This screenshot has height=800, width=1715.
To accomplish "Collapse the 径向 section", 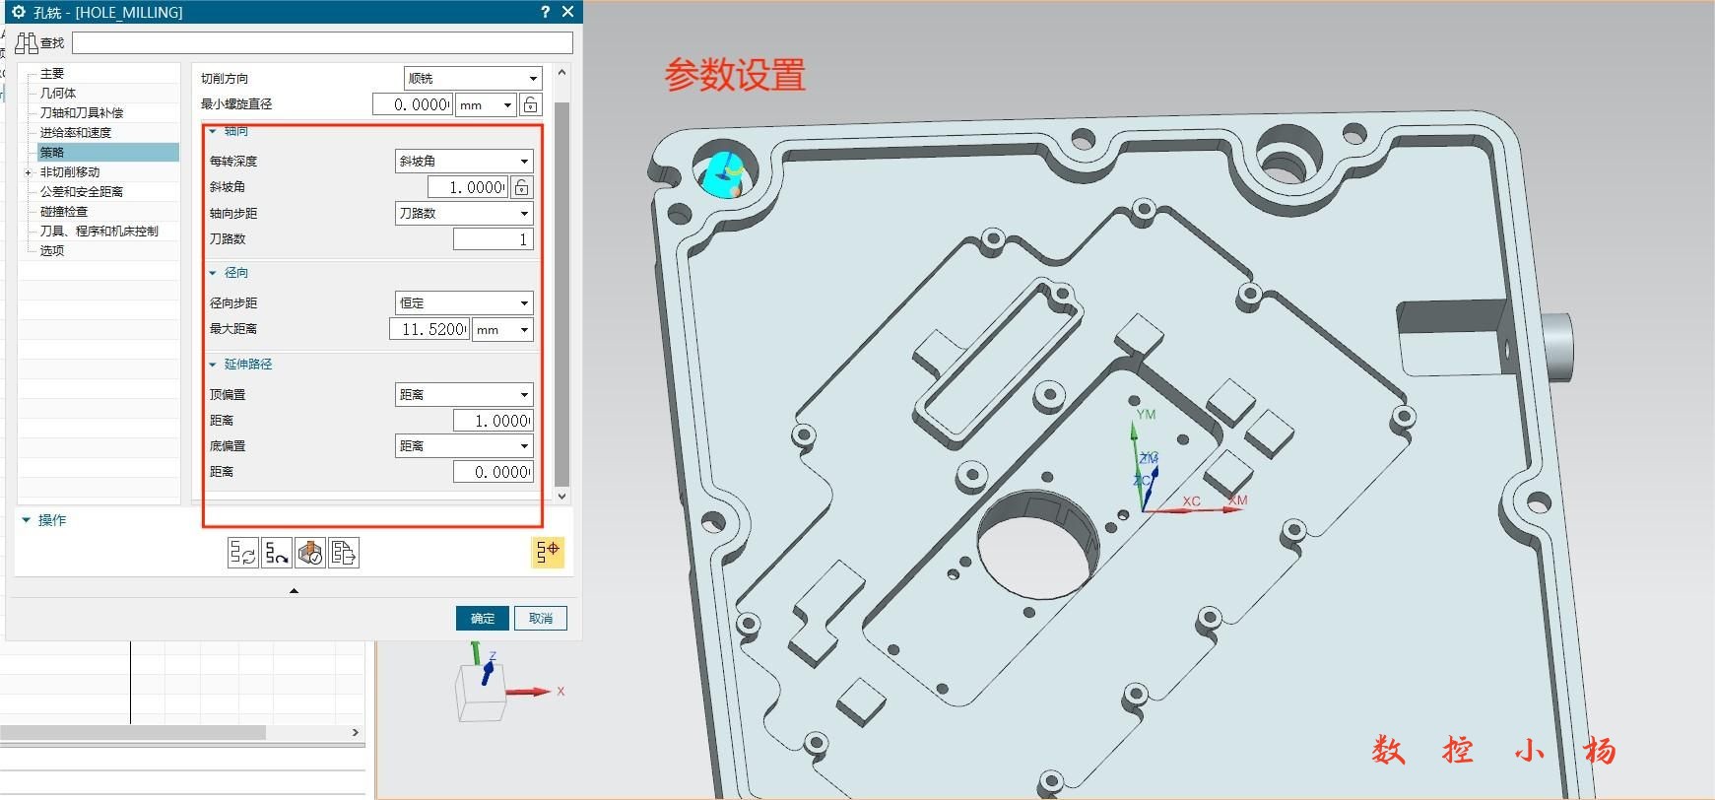I will (x=213, y=273).
